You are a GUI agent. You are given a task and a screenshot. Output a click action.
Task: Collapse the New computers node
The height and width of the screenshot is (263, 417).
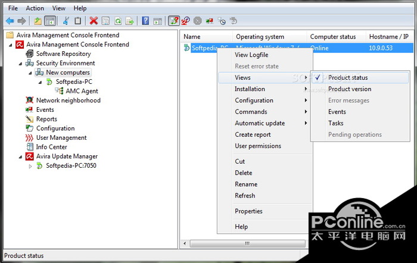click(x=30, y=73)
